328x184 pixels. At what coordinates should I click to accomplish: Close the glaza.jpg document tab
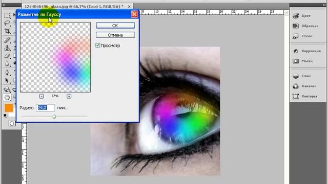click(129, 7)
